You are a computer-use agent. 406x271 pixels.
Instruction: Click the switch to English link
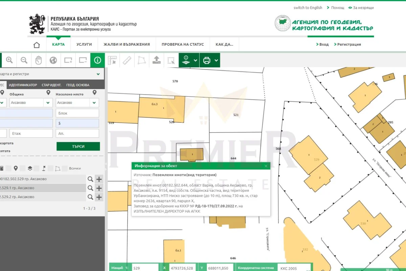[308, 8]
